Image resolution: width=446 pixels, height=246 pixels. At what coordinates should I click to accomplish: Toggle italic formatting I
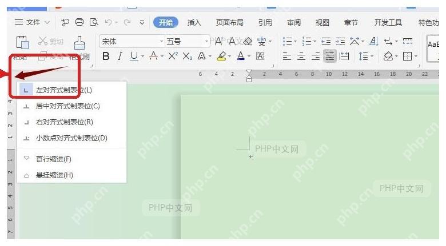tap(120, 57)
